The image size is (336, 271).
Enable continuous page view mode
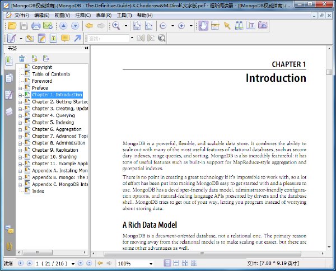pyautogui.click(x=176, y=263)
